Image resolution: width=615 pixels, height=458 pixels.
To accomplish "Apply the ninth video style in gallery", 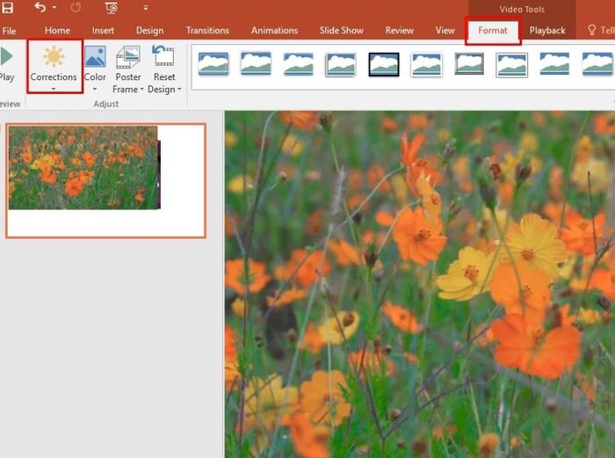I will coord(554,63).
